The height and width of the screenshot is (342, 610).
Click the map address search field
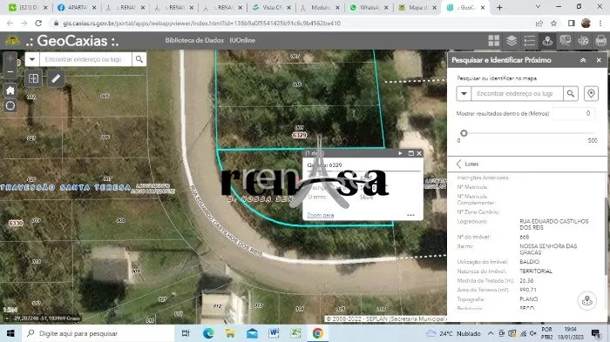[85, 59]
